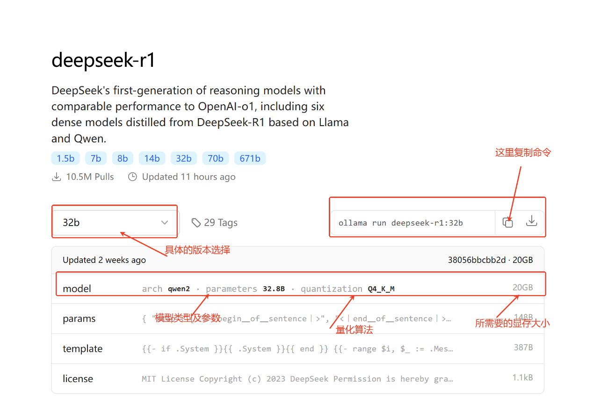Click the pulls download icon
Viewport: 593px width, 404px height.
click(x=57, y=177)
